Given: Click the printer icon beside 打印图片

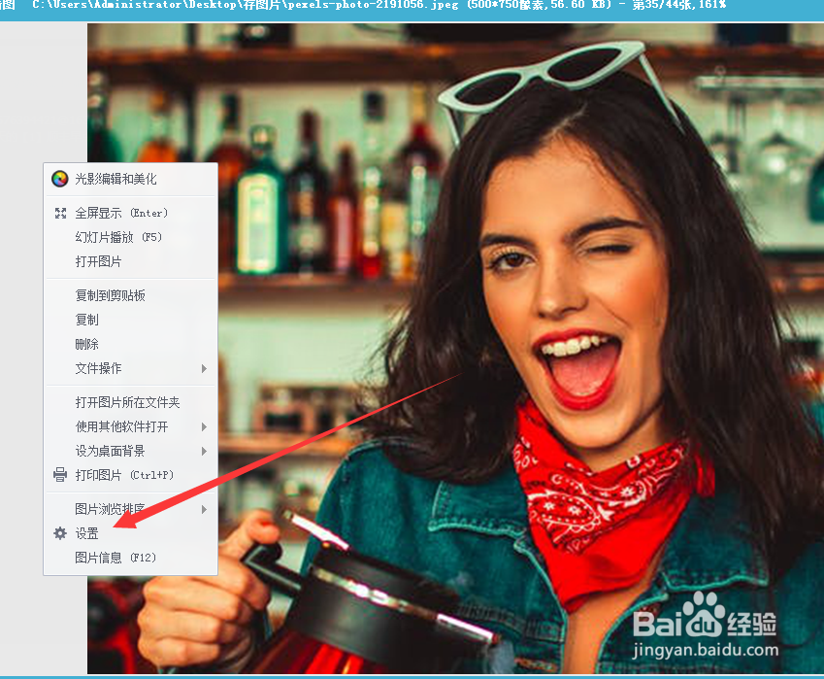Looking at the screenshot, I should [x=60, y=475].
